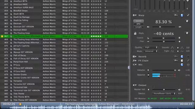Click the Warp speed slider

[164, 27]
